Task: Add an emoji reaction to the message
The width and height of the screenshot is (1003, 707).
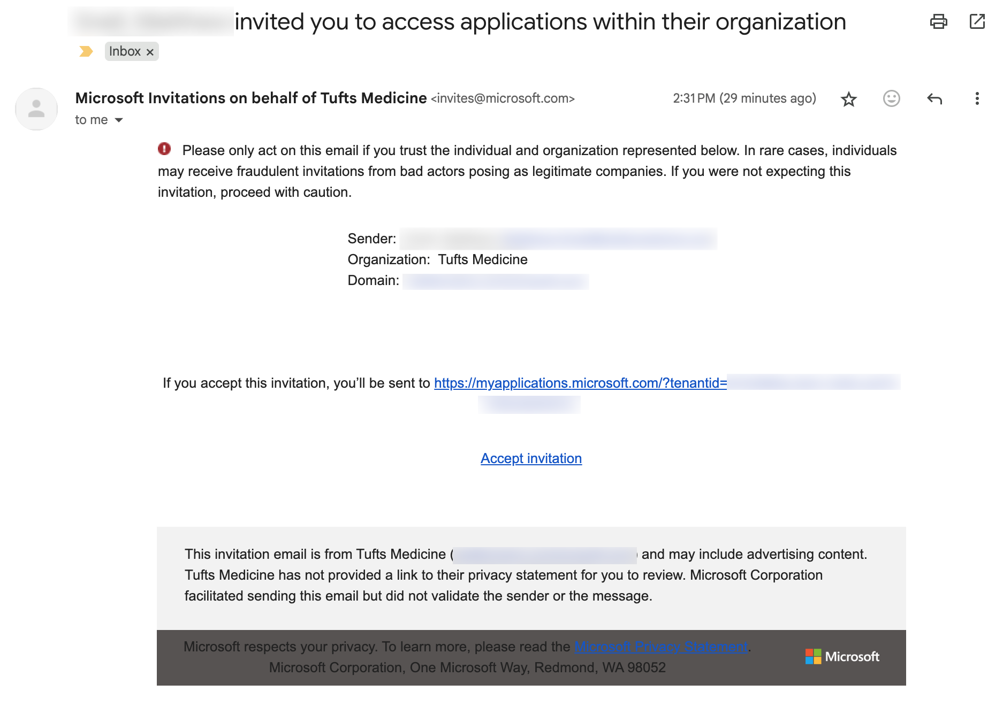Action: (891, 98)
